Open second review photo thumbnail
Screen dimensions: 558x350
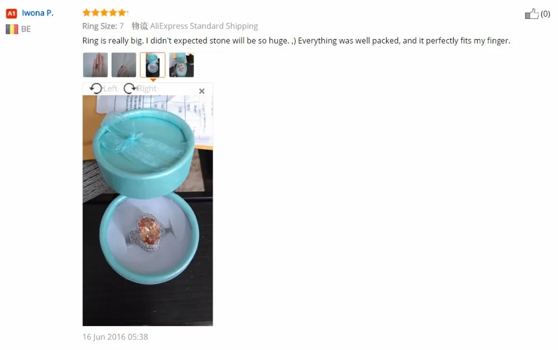click(124, 65)
